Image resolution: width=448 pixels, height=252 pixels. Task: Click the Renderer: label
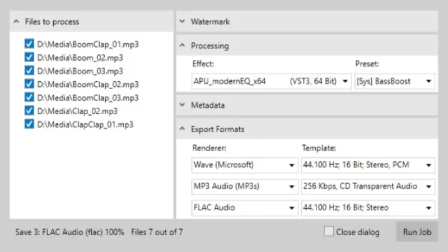tap(209, 148)
